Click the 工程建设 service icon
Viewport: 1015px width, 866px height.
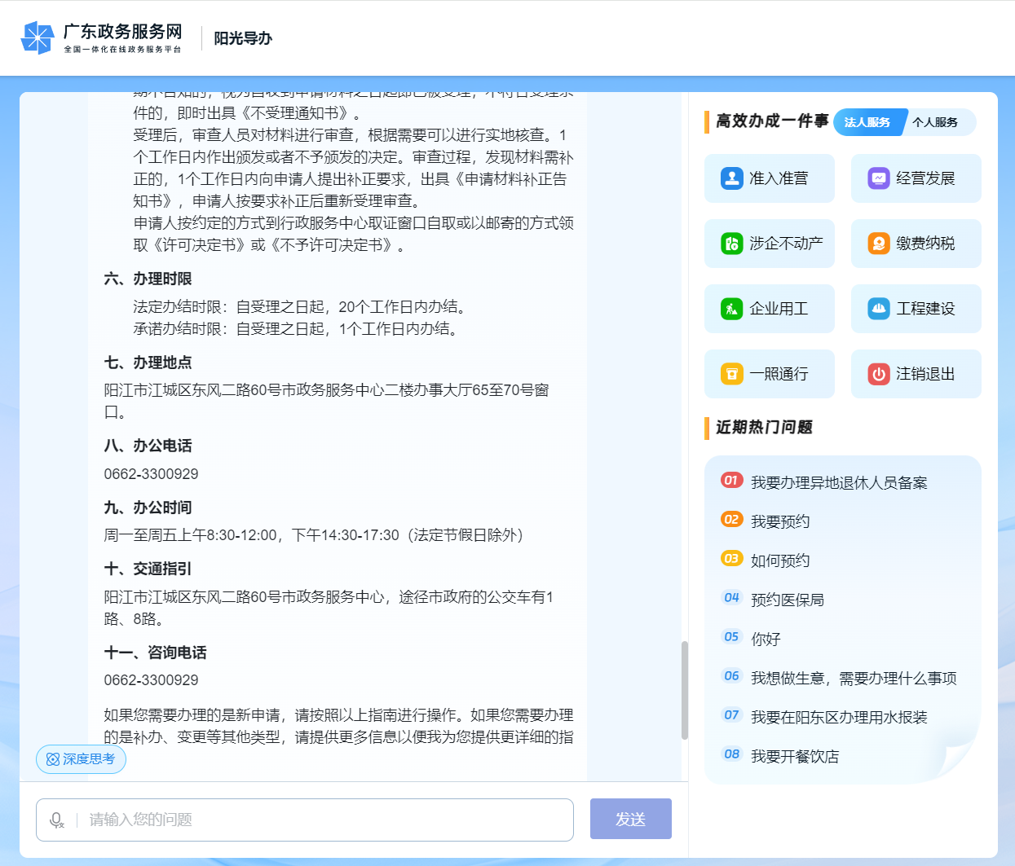pos(916,308)
